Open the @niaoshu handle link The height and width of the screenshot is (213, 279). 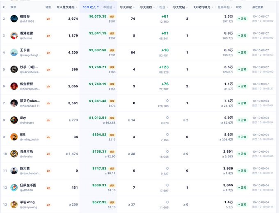pyautogui.click(x=26, y=156)
